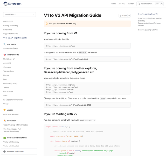Screen dimensions: 166x156
Task: Open Verify with Hardhat page
Action: pyautogui.click(x=11, y=146)
